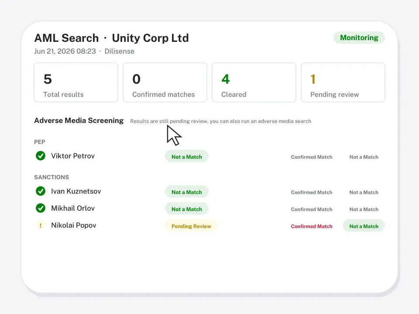The image size is (419, 314).
Task: Click the AML Search Unity Corp Ltd title
Action: [112, 38]
